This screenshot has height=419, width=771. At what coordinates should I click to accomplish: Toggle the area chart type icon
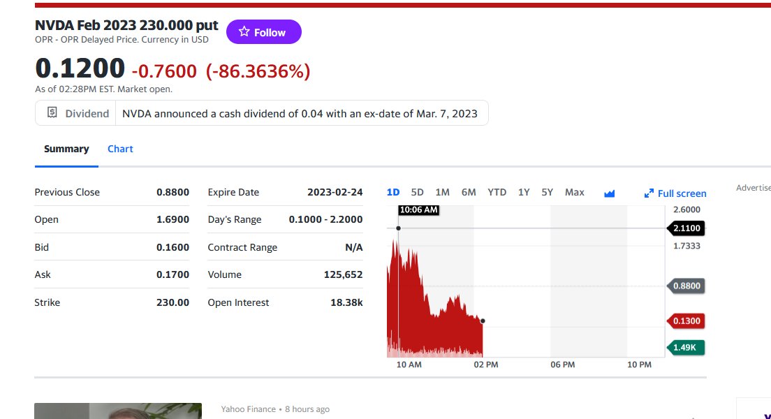(609, 193)
